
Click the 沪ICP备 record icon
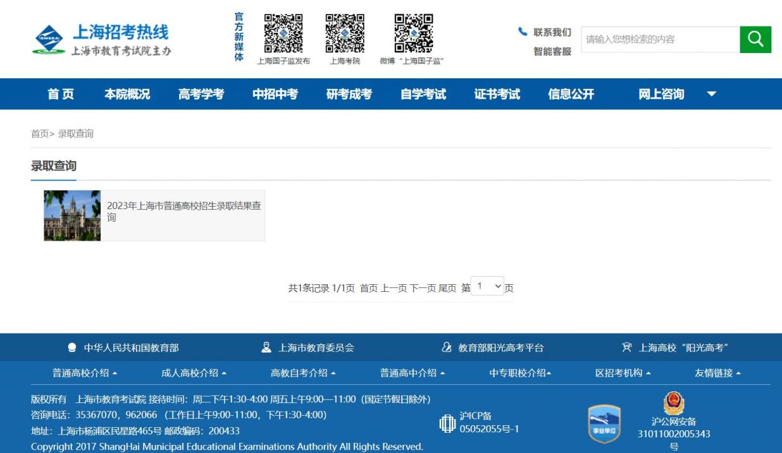tap(447, 423)
